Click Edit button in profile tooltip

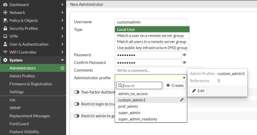[198, 91]
